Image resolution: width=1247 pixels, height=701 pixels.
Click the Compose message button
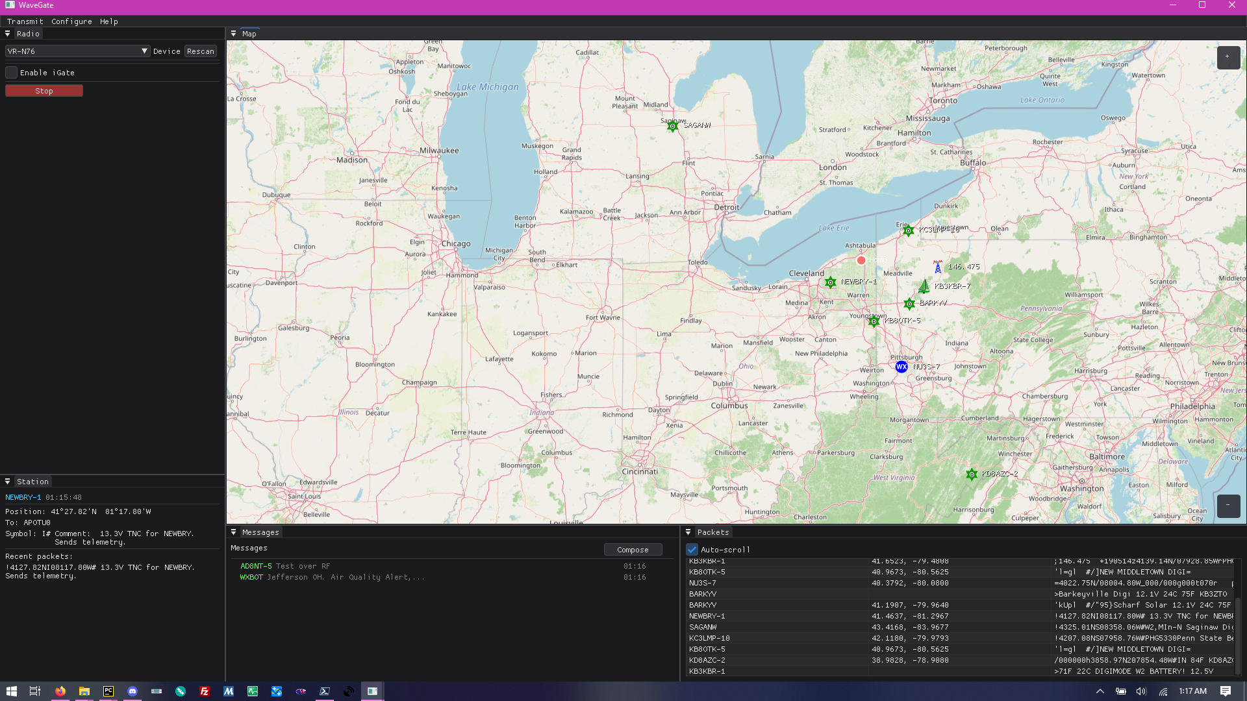633,550
